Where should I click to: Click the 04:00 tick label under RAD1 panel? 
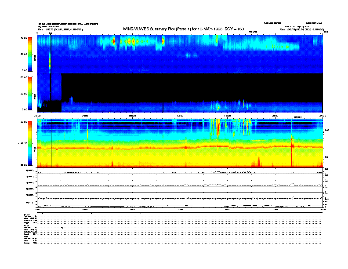coord(85,116)
